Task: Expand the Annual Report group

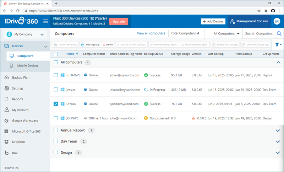Action: [x=278, y=130]
